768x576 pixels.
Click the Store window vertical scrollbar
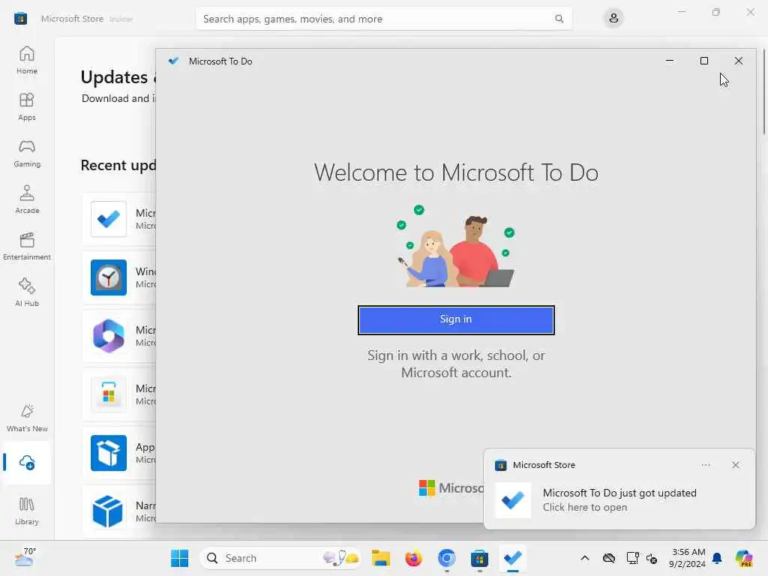point(763,91)
